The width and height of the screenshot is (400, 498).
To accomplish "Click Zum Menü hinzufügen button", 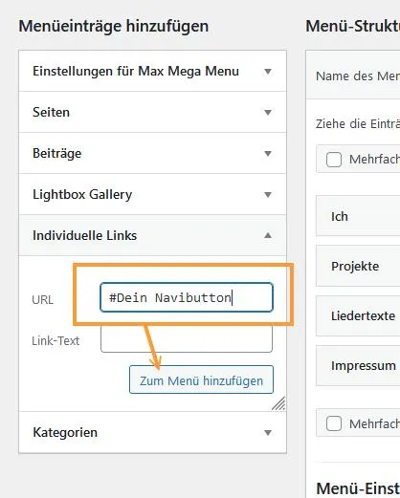I will (x=201, y=379).
